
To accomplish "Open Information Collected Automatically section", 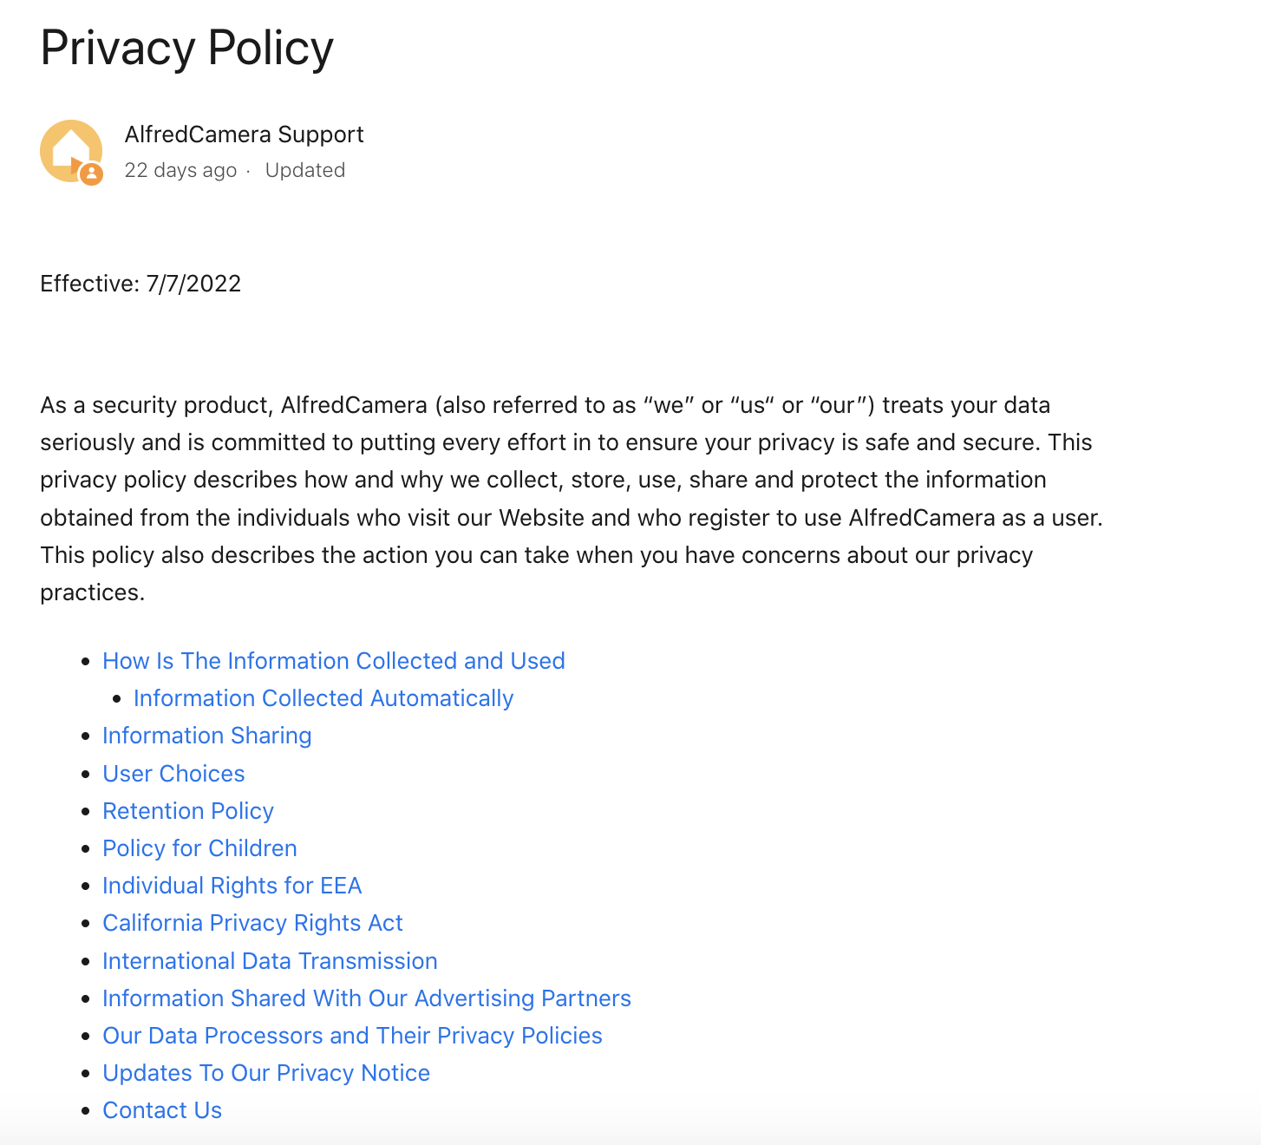I will (x=323, y=697).
